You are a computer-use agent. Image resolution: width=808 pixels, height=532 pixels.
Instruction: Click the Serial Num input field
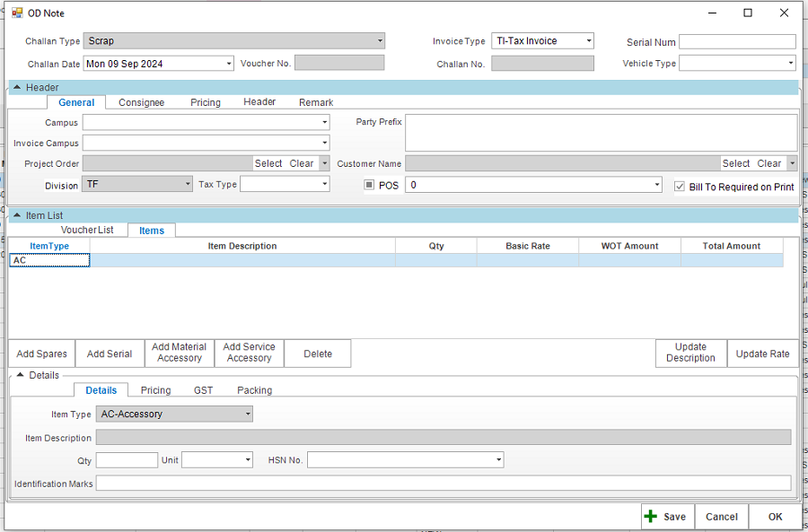(x=736, y=41)
